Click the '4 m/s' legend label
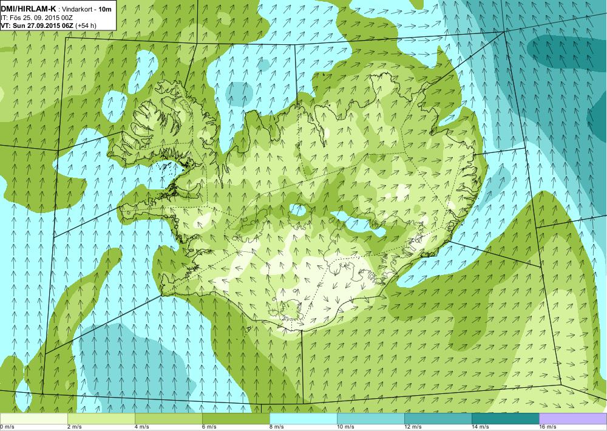 pos(141,427)
